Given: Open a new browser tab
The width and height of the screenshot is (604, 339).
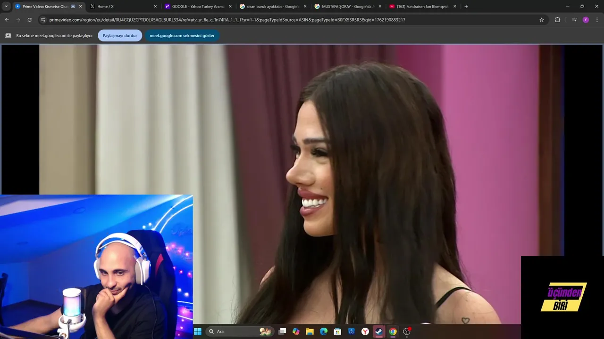Looking at the screenshot, I should click(x=466, y=7).
